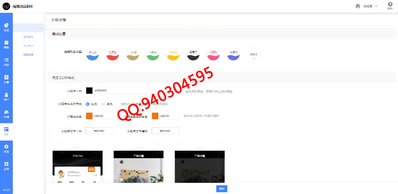Click the blue save button at bottom
This screenshot has height=194, width=398.
click(222, 188)
